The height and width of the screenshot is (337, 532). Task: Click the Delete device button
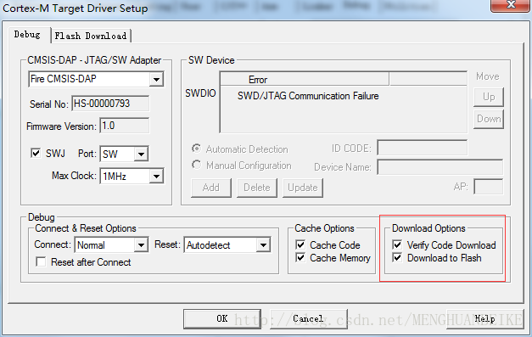pos(257,188)
